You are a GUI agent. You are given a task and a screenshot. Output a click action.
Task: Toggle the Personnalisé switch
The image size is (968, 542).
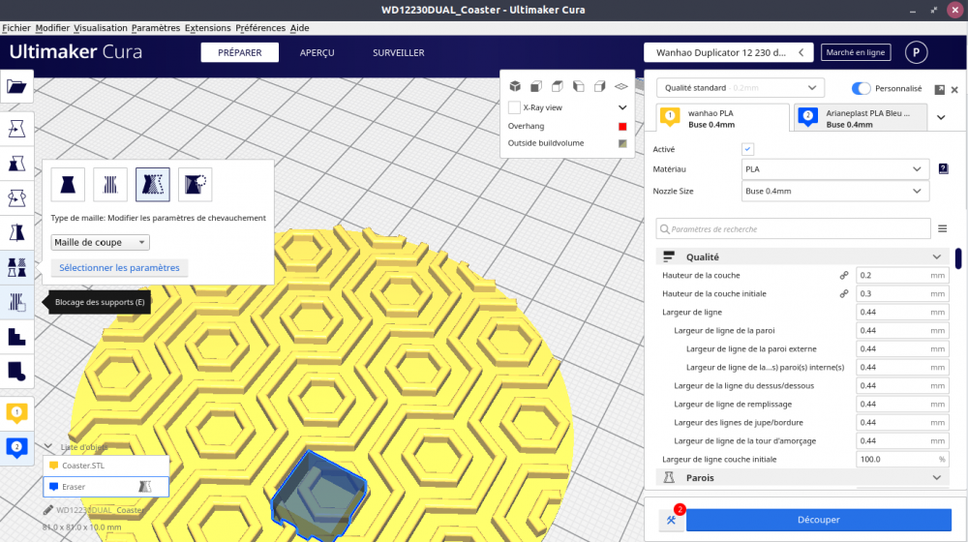point(861,88)
